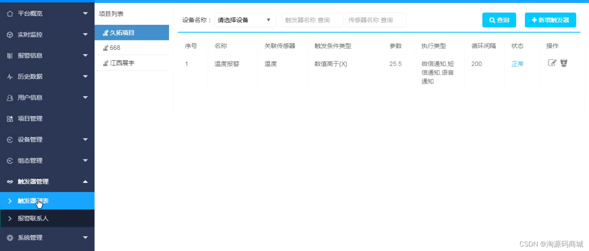589x251 pixels.
Task: Expand the 实时监控 menu arrow
Action: coord(85,35)
